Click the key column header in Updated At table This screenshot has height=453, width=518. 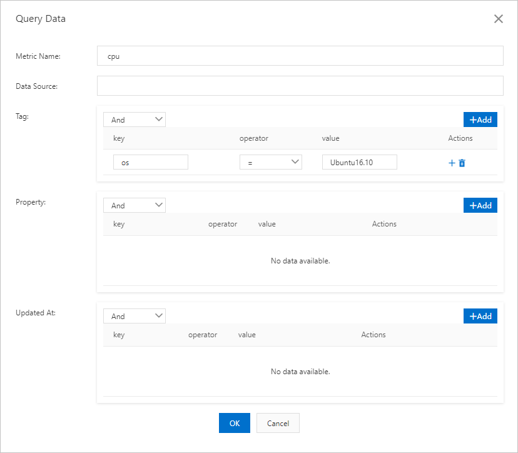(119, 335)
